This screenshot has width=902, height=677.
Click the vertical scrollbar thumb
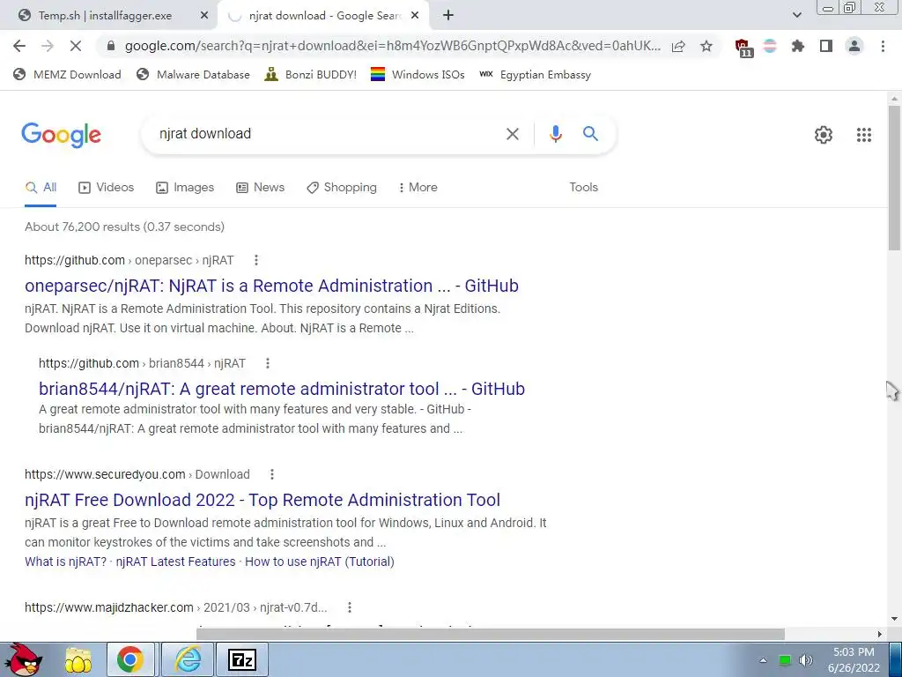[894, 177]
